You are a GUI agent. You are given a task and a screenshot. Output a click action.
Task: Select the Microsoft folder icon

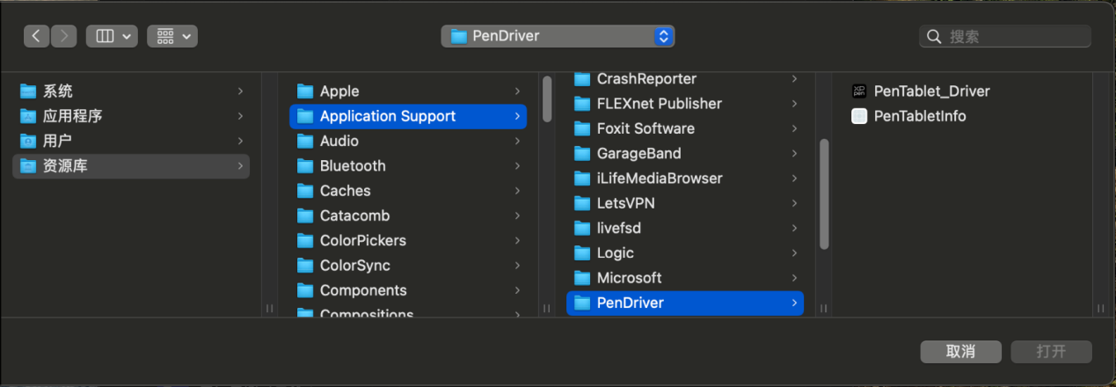coord(582,278)
